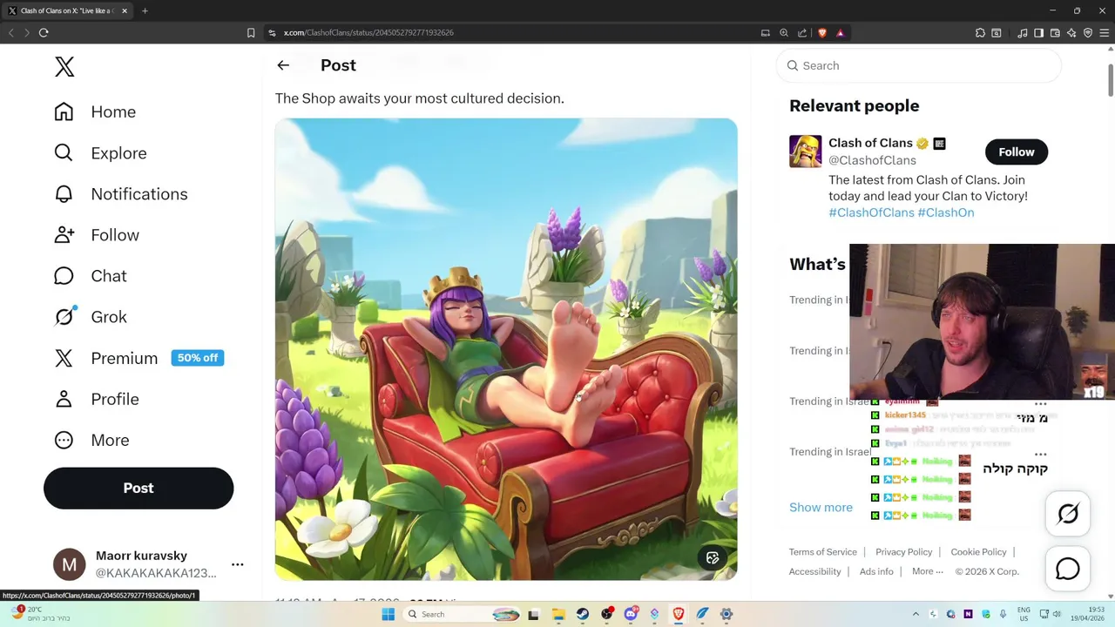Expand the footer More options
This screenshot has height=627, width=1115.
tap(928, 571)
